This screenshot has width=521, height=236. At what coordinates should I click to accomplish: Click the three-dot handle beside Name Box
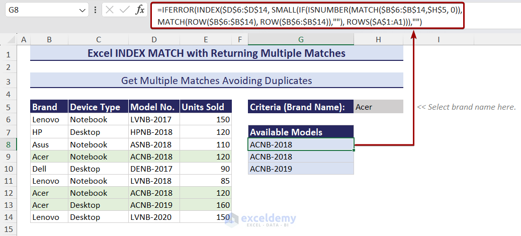pyautogui.click(x=96, y=10)
